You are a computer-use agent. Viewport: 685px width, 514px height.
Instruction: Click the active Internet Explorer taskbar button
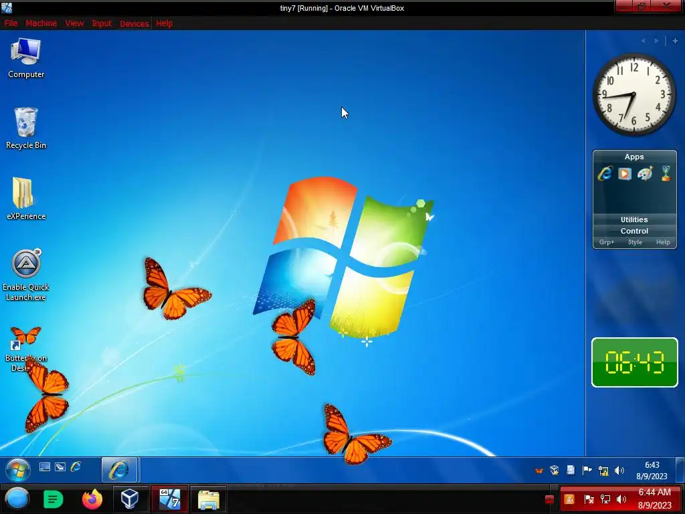pos(119,470)
